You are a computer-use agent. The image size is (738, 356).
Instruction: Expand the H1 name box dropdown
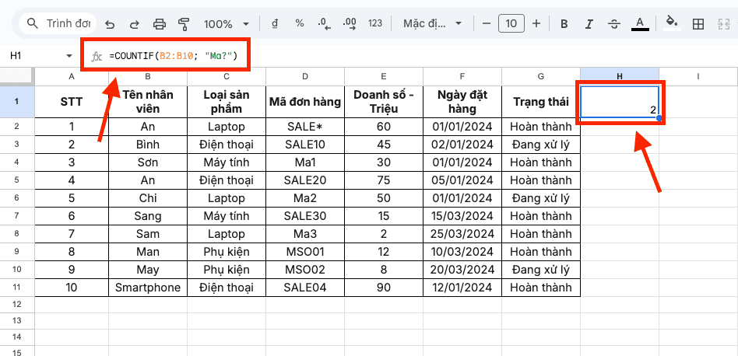pyautogui.click(x=69, y=56)
